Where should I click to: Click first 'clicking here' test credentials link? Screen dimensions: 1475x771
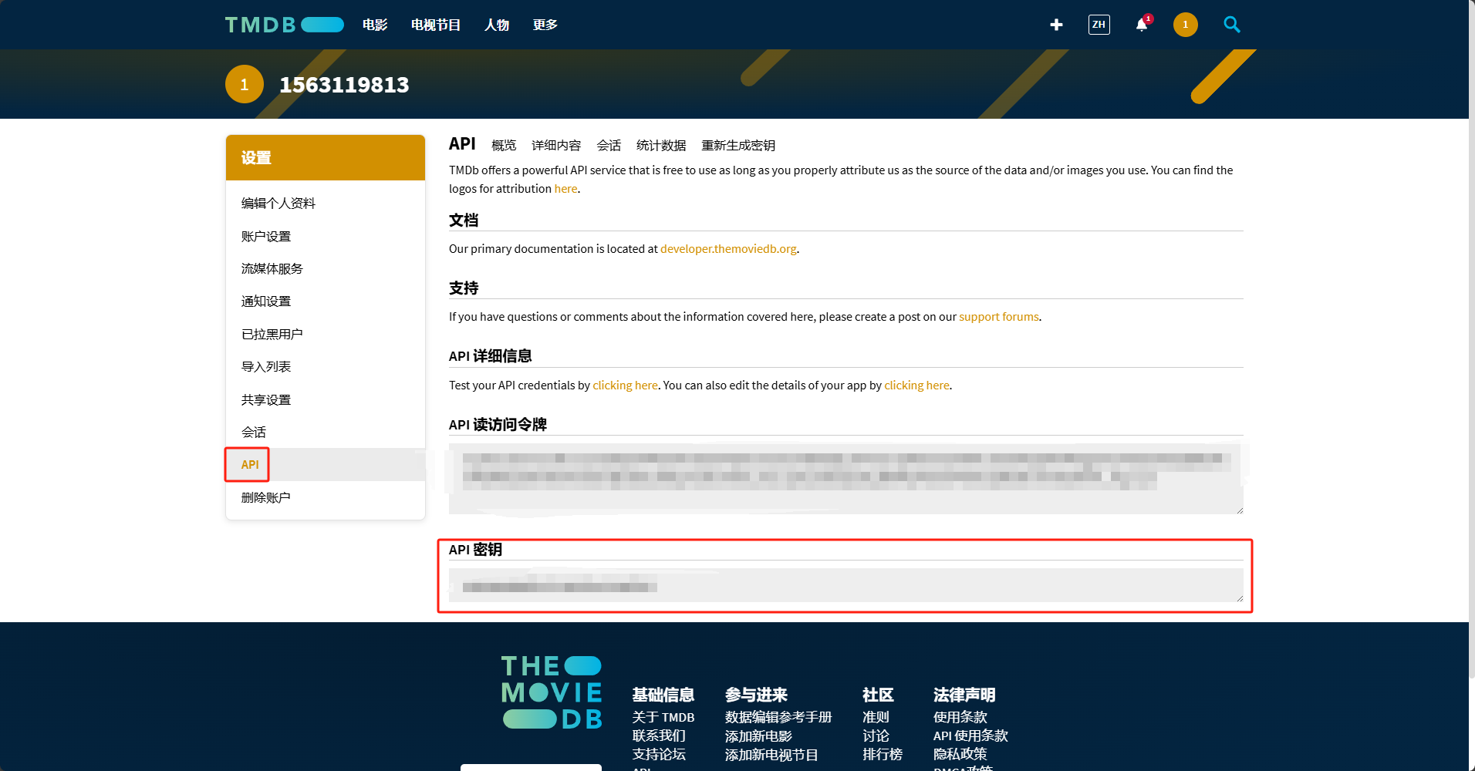point(625,385)
